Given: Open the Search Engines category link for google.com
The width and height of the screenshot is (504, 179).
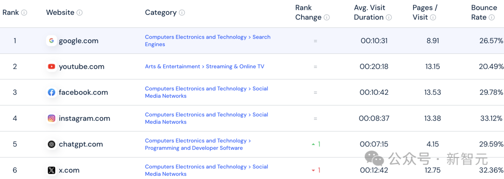Looking at the screenshot, I should pos(208,40).
